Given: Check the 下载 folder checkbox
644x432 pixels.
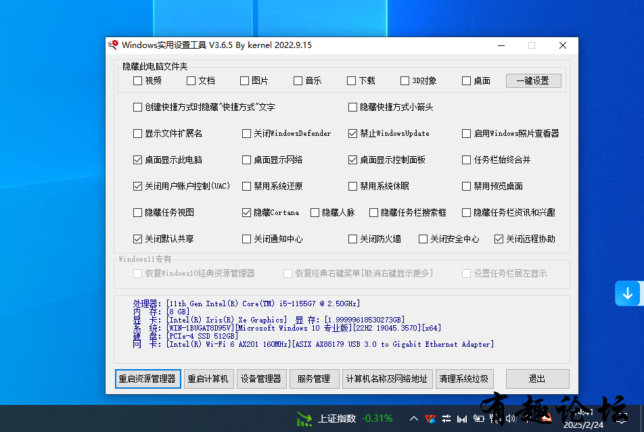Looking at the screenshot, I should tap(351, 81).
